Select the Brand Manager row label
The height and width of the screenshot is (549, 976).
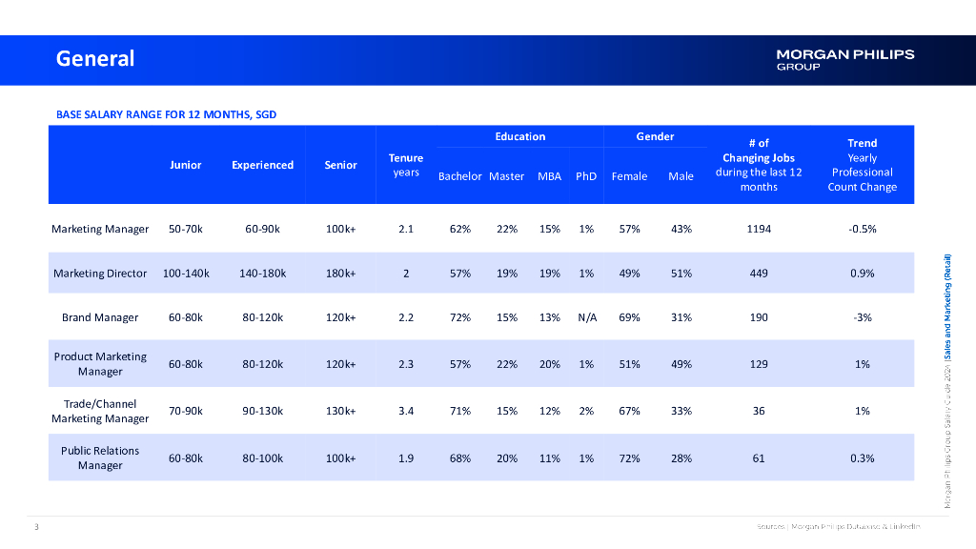pyautogui.click(x=100, y=317)
